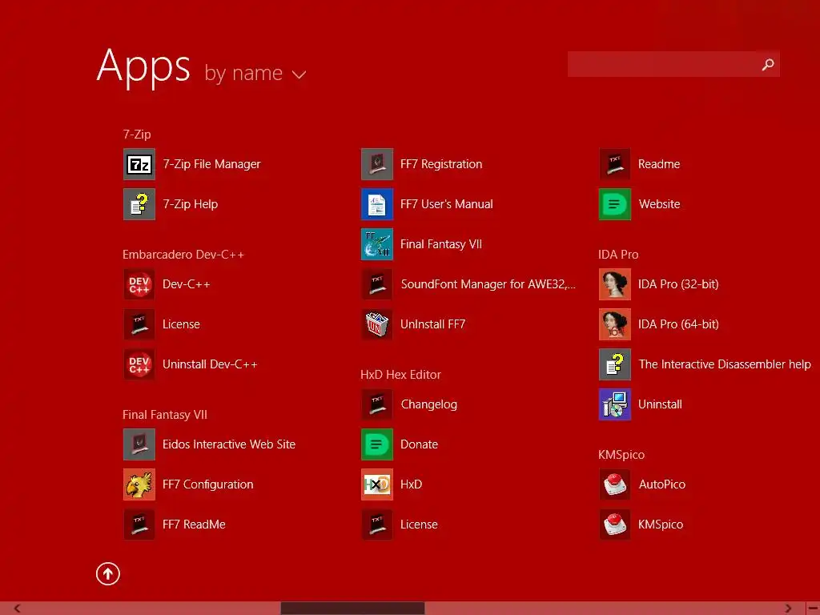820x615 pixels.
Task: Click the 'Uninstall Dev-C++' label
Action: (210, 364)
